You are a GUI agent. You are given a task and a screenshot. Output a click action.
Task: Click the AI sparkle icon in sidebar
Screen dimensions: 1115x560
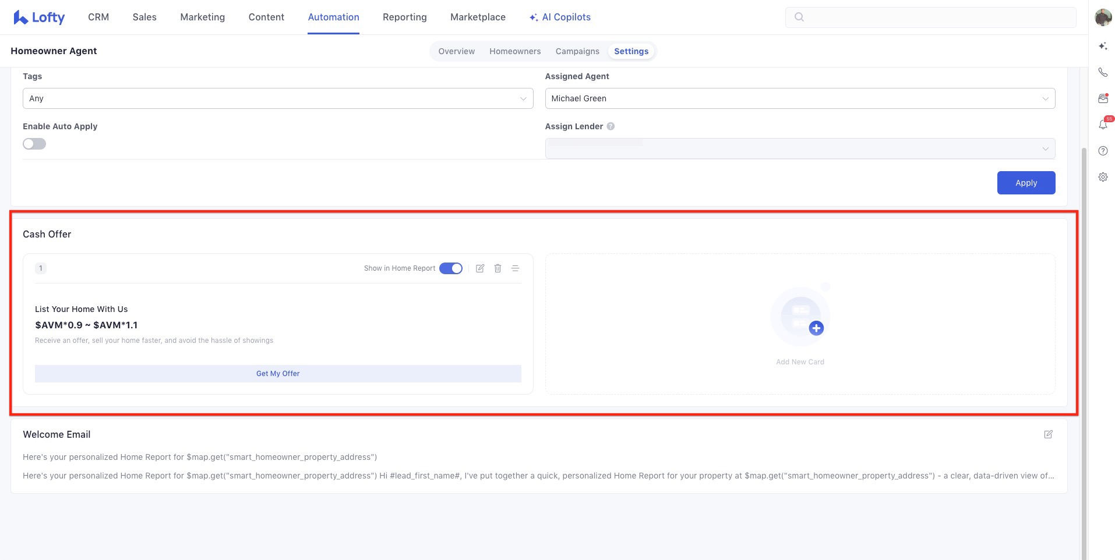point(1103,46)
